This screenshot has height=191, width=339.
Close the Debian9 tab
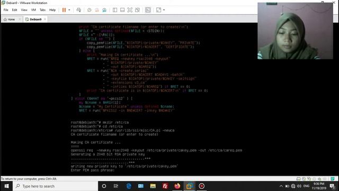click(x=45, y=19)
